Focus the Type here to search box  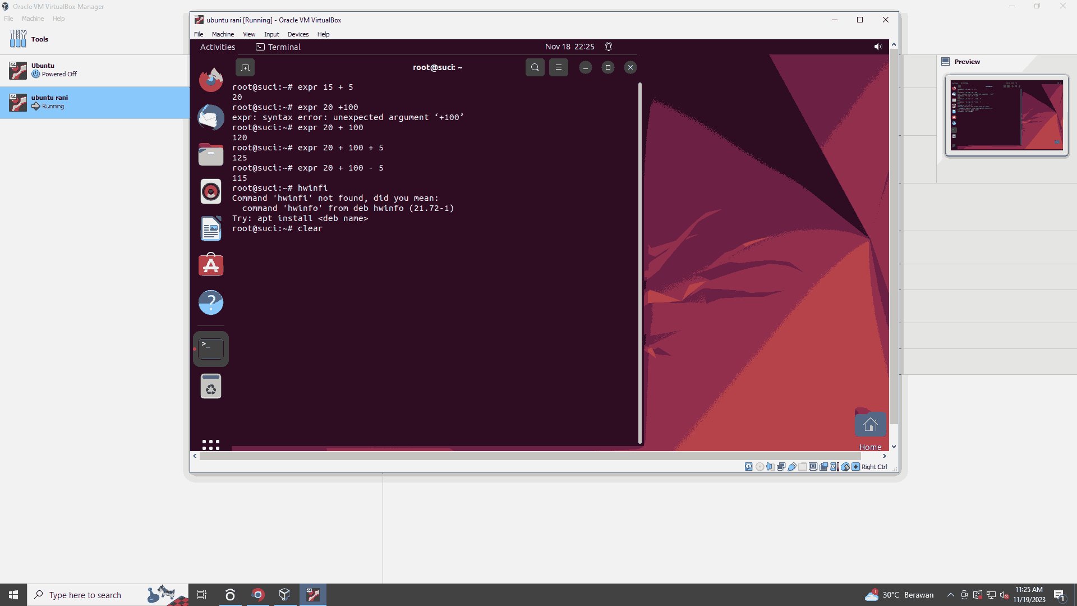(108, 595)
